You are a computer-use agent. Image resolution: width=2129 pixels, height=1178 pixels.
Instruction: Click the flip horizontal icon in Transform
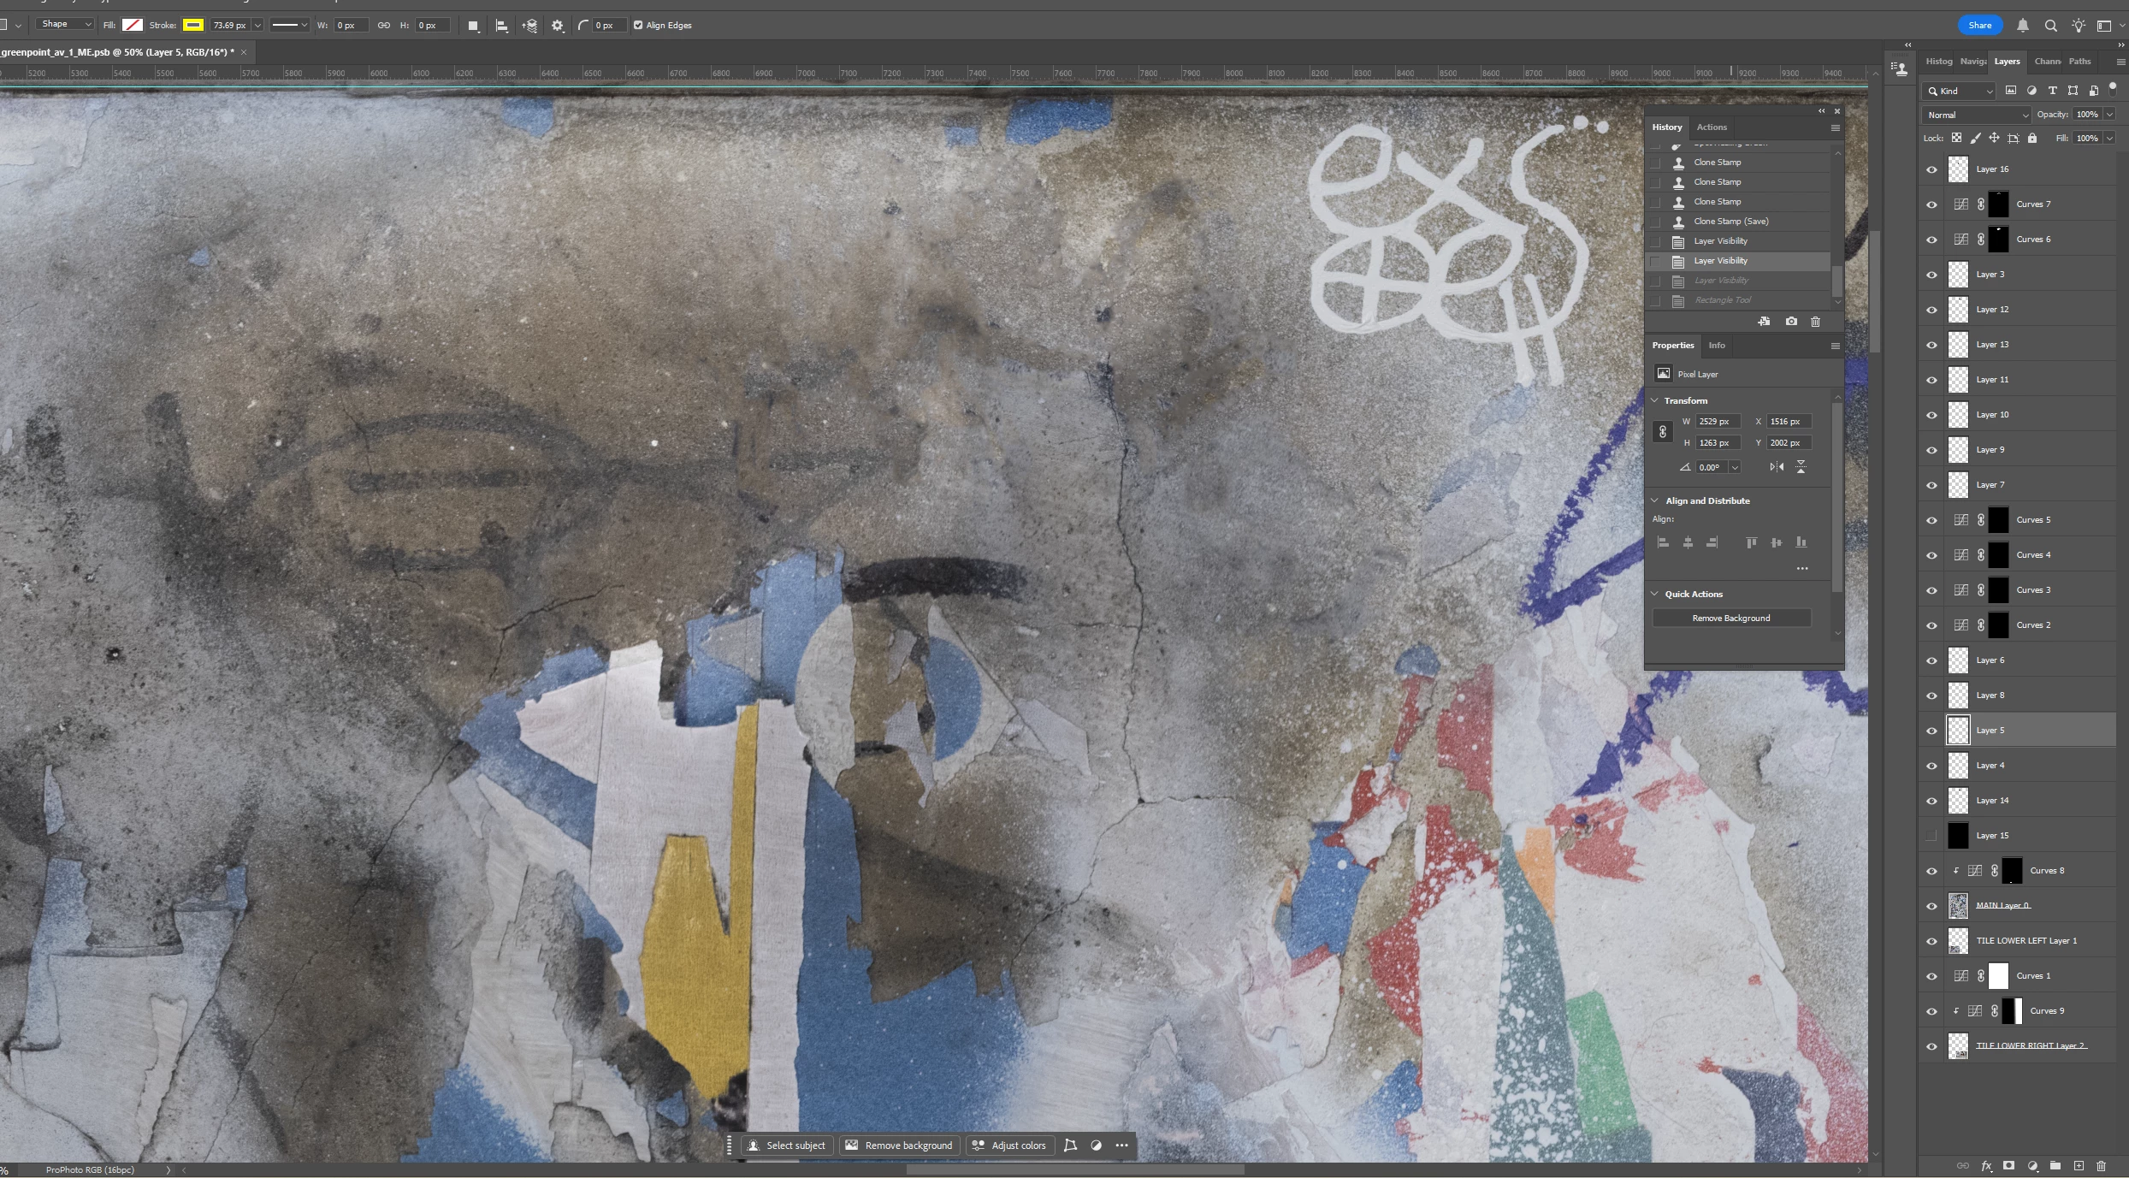tap(1777, 467)
